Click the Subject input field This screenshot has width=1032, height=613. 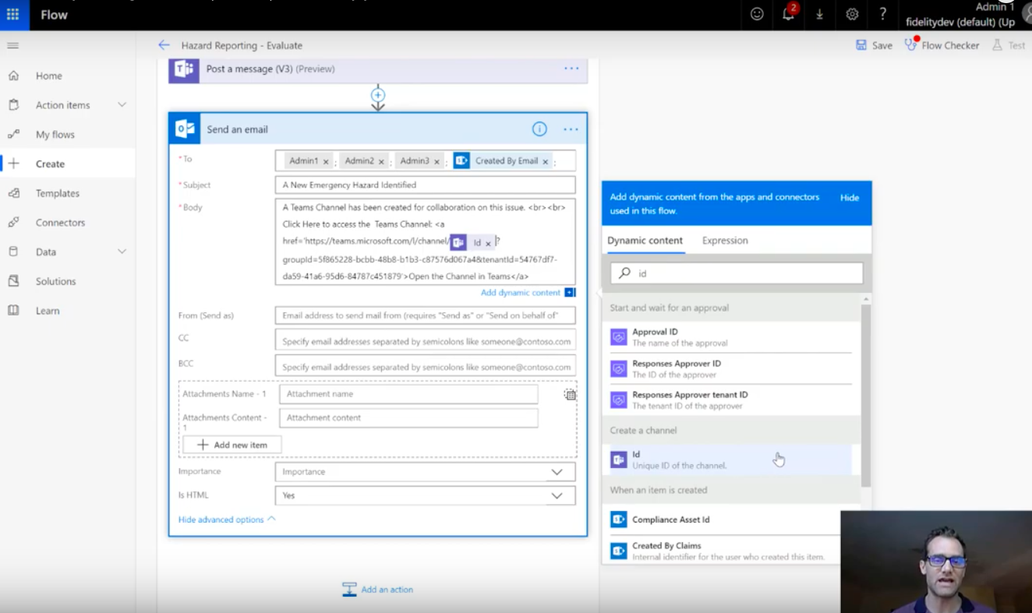(425, 185)
